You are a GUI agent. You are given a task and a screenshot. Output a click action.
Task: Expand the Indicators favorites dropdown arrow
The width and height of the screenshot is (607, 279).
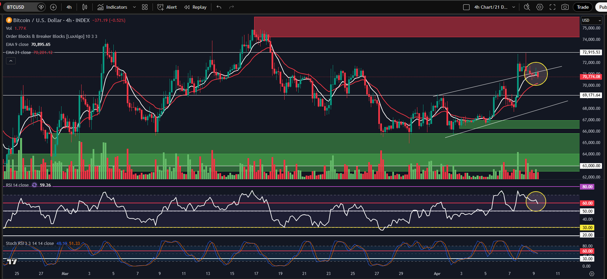[133, 7]
